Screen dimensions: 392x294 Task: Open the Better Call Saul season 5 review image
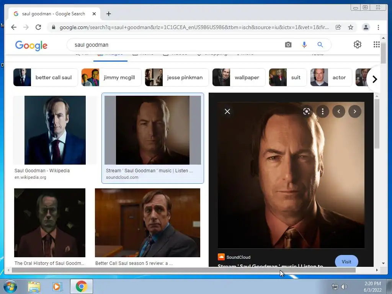pos(147,223)
